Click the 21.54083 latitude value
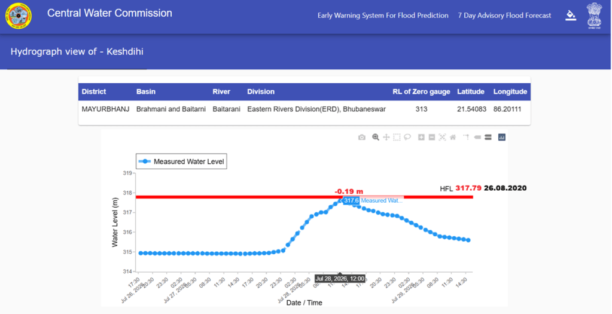The image size is (612, 314). (472, 109)
